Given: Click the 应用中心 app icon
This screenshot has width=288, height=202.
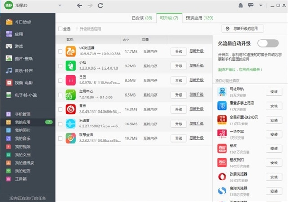Looking at the screenshot, I should coord(71,95).
